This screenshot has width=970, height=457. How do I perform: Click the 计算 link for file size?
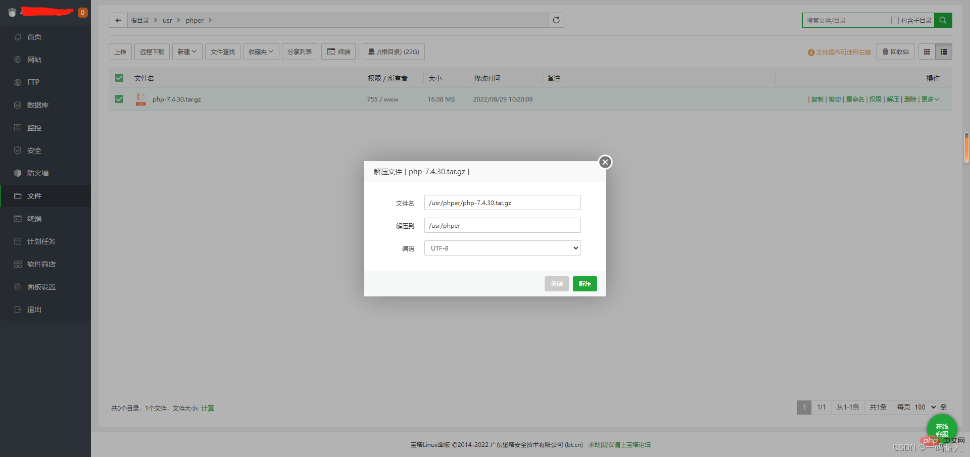point(208,408)
